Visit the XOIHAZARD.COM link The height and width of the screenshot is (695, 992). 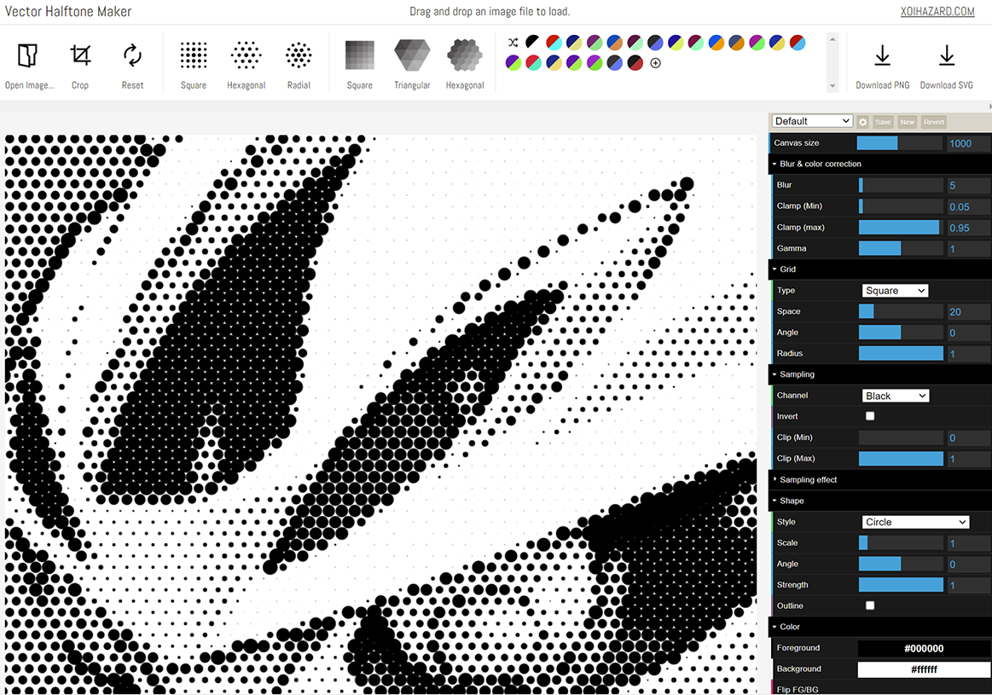coord(937,11)
